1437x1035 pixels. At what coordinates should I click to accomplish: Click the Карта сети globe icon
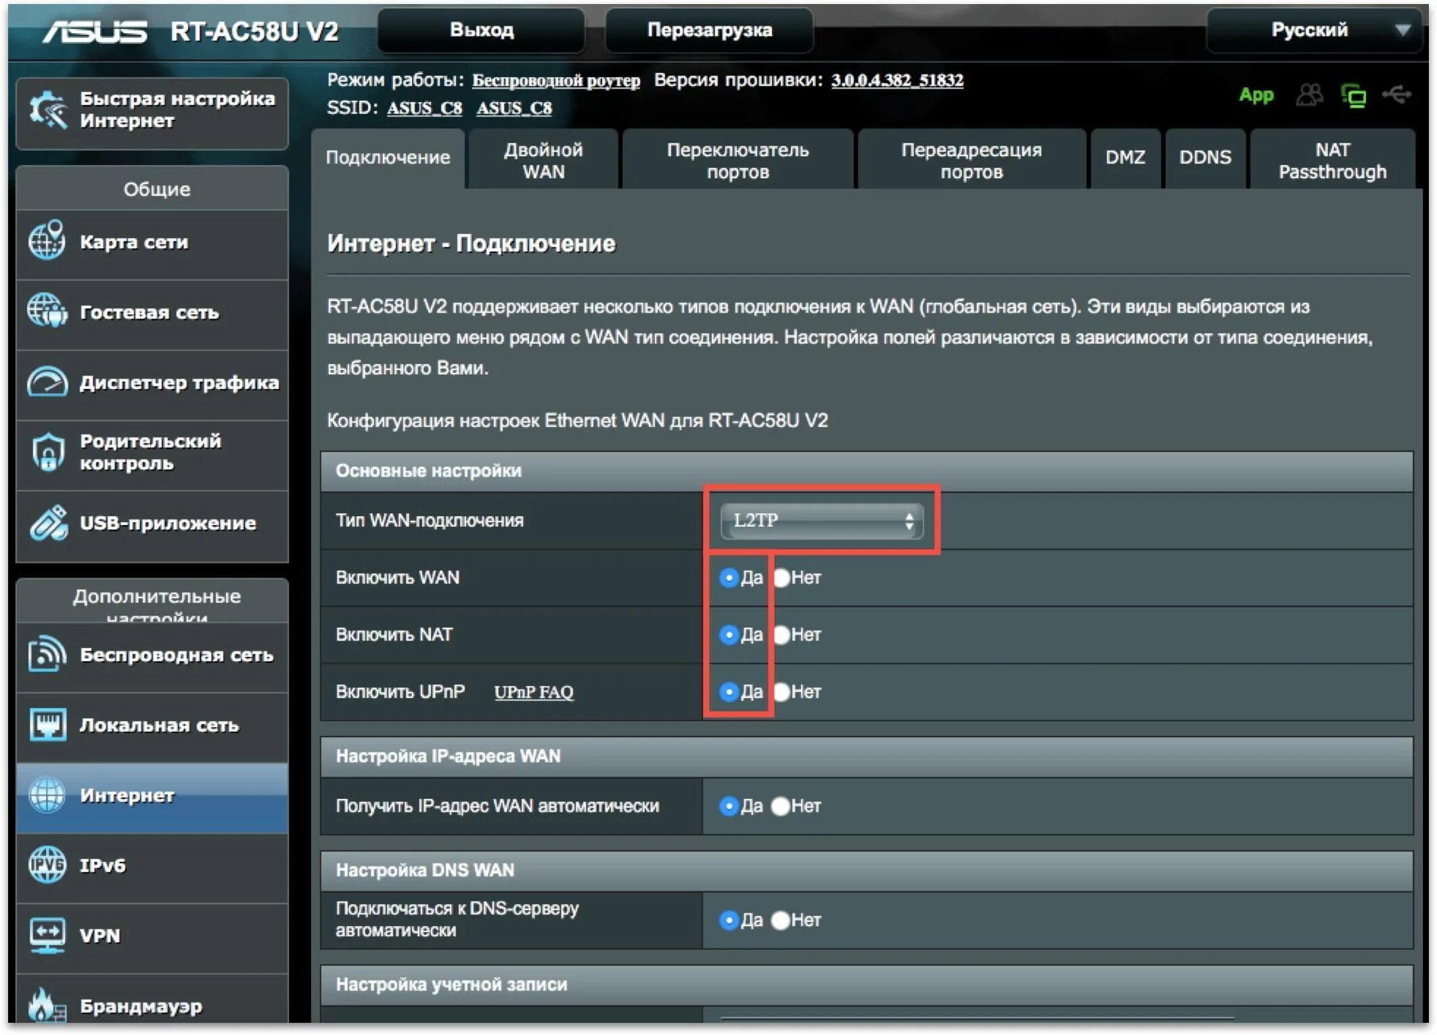coord(47,241)
